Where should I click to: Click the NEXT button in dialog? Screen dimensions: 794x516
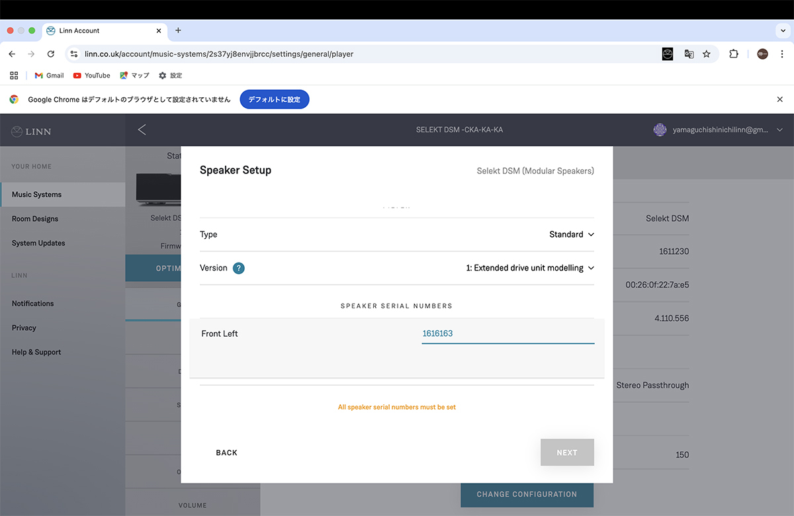[567, 452]
